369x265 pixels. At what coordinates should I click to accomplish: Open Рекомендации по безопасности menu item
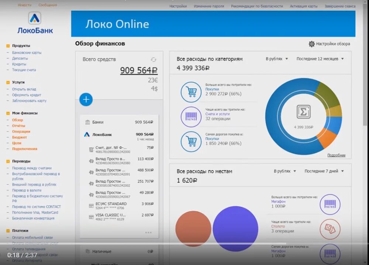(x=257, y=6)
